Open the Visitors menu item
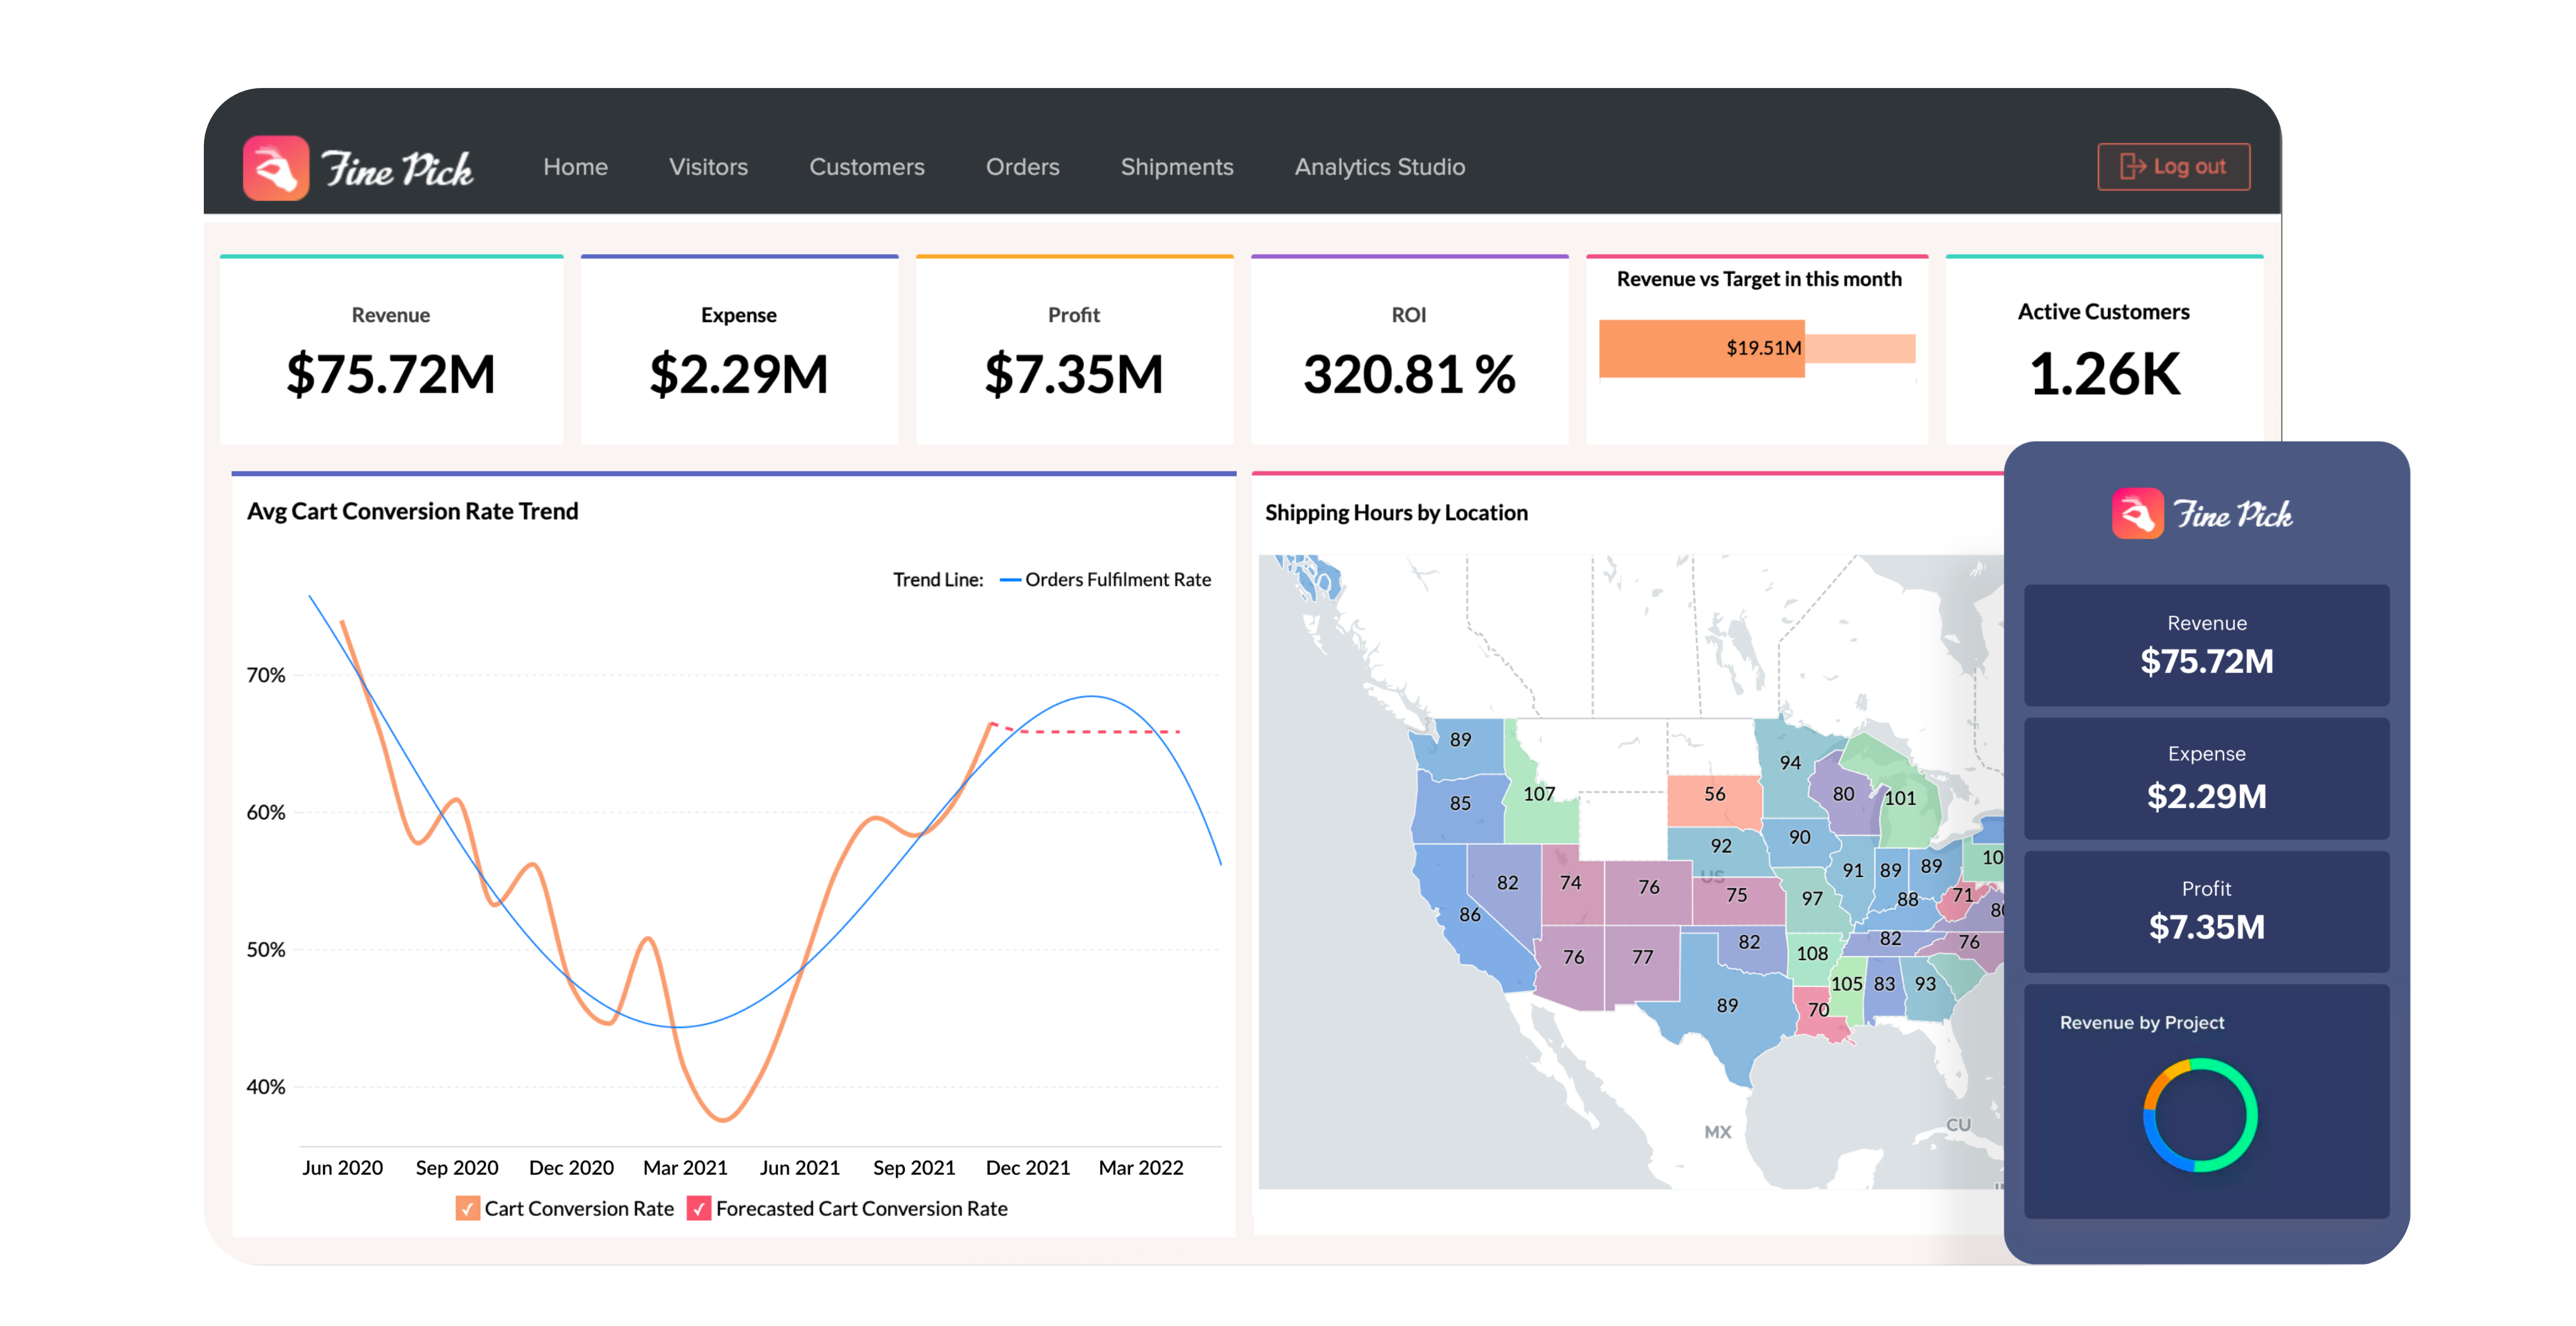 pos(708,167)
